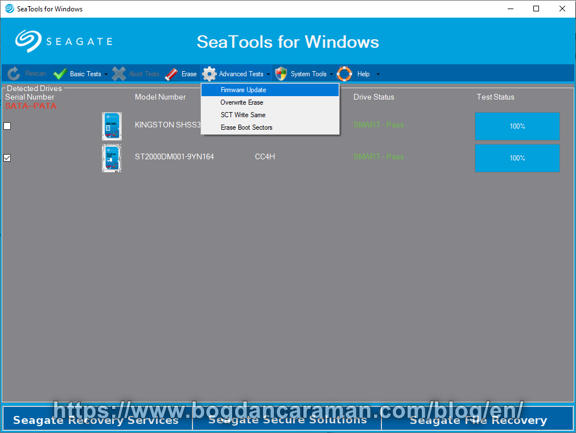576x433 pixels.
Task: Check the Kingston drive checkbox
Action: [x=7, y=126]
